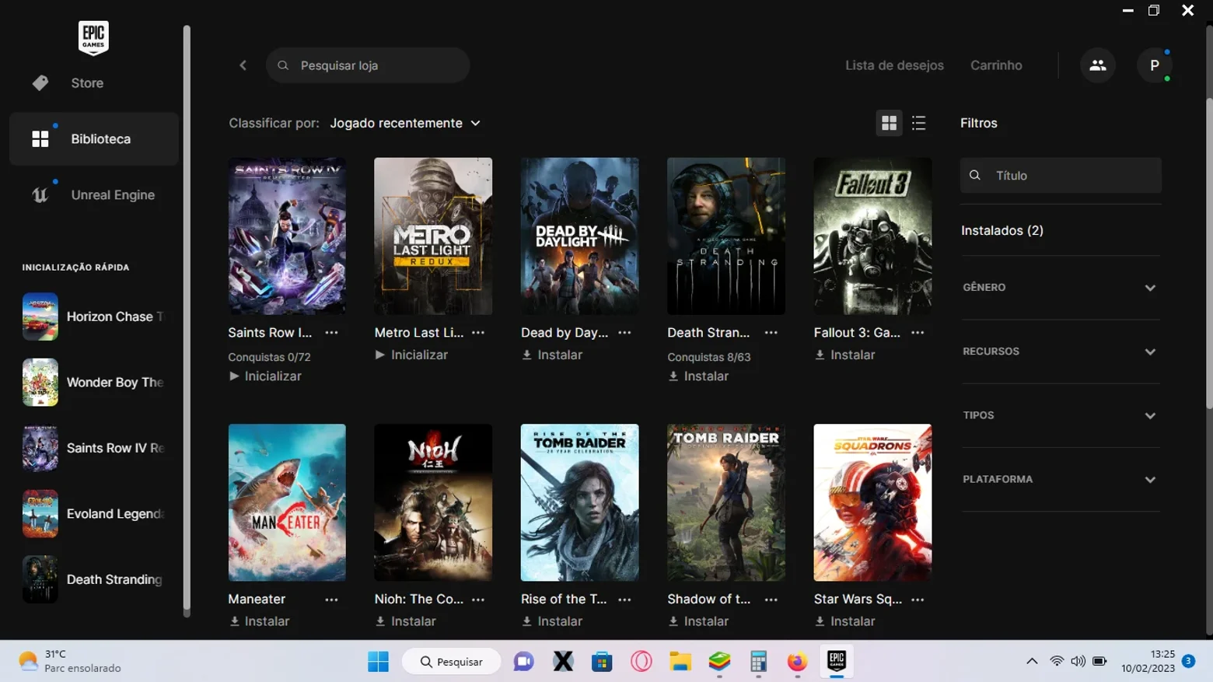The height and width of the screenshot is (682, 1213).
Task: Expand the Plataforma filter
Action: pos(1060,480)
